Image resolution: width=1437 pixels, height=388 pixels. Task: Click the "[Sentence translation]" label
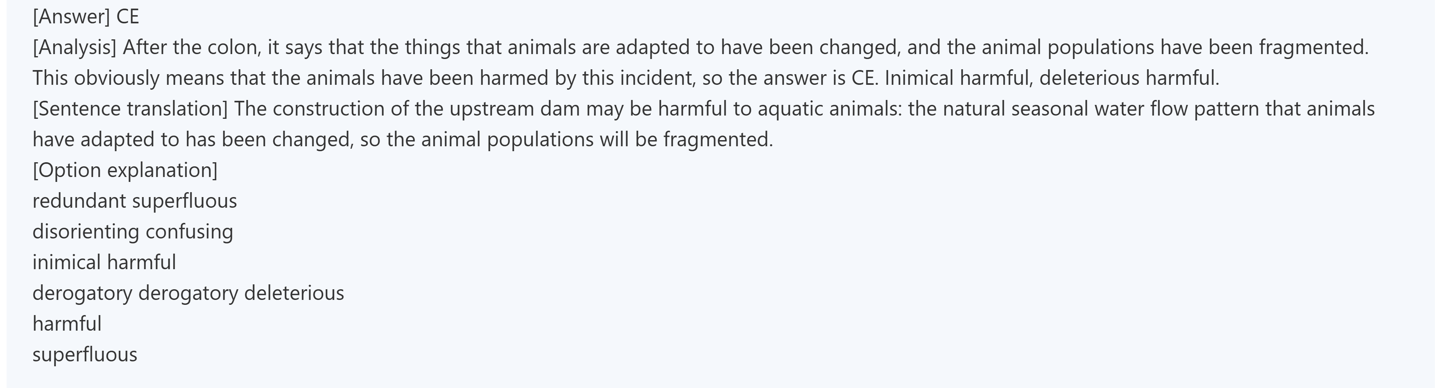(130, 109)
